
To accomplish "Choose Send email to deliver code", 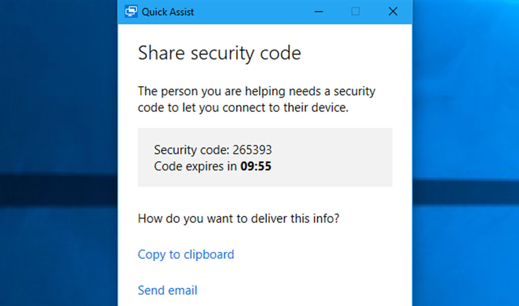I will (167, 290).
